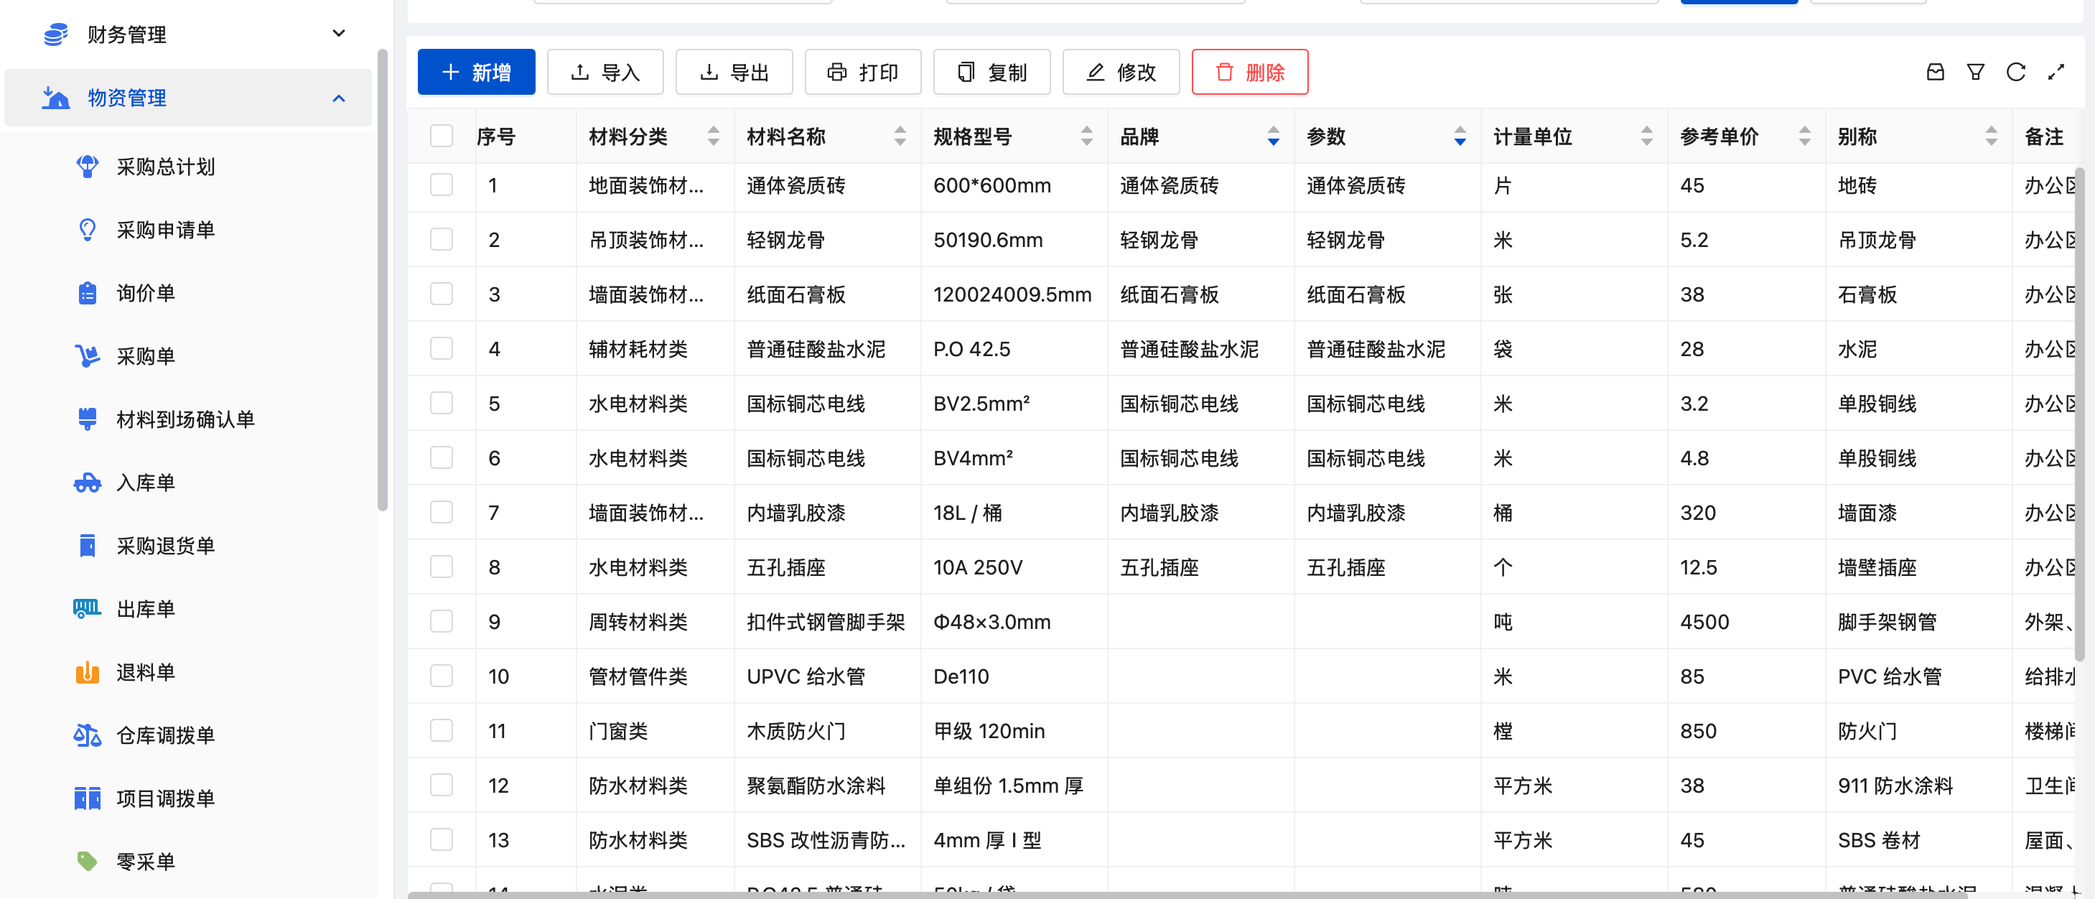Viewport: 2095px width, 899px height.
Task: Click the 修改 edit button
Action: click(x=1121, y=73)
